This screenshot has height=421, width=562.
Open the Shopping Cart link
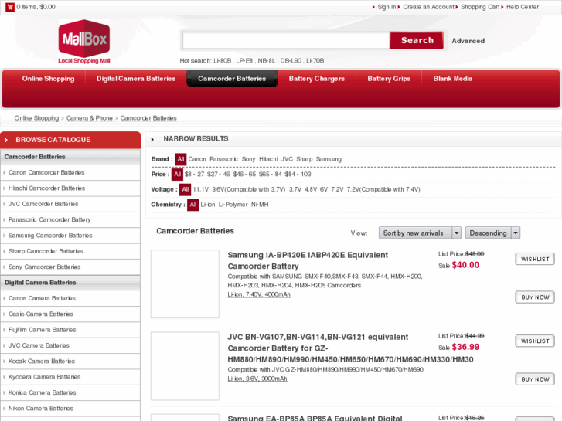pyautogui.click(x=480, y=7)
